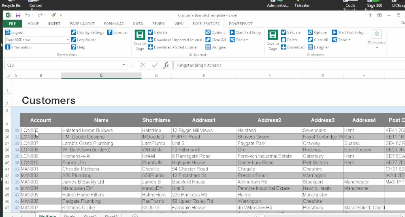Click Clear All in Customers group
This screenshot has width=405, height=217.
click(x=318, y=40)
